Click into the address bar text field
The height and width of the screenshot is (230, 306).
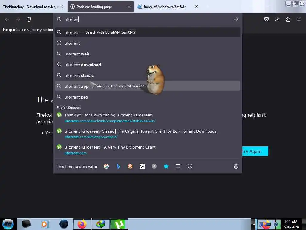pyautogui.click(x=148, y=19)
